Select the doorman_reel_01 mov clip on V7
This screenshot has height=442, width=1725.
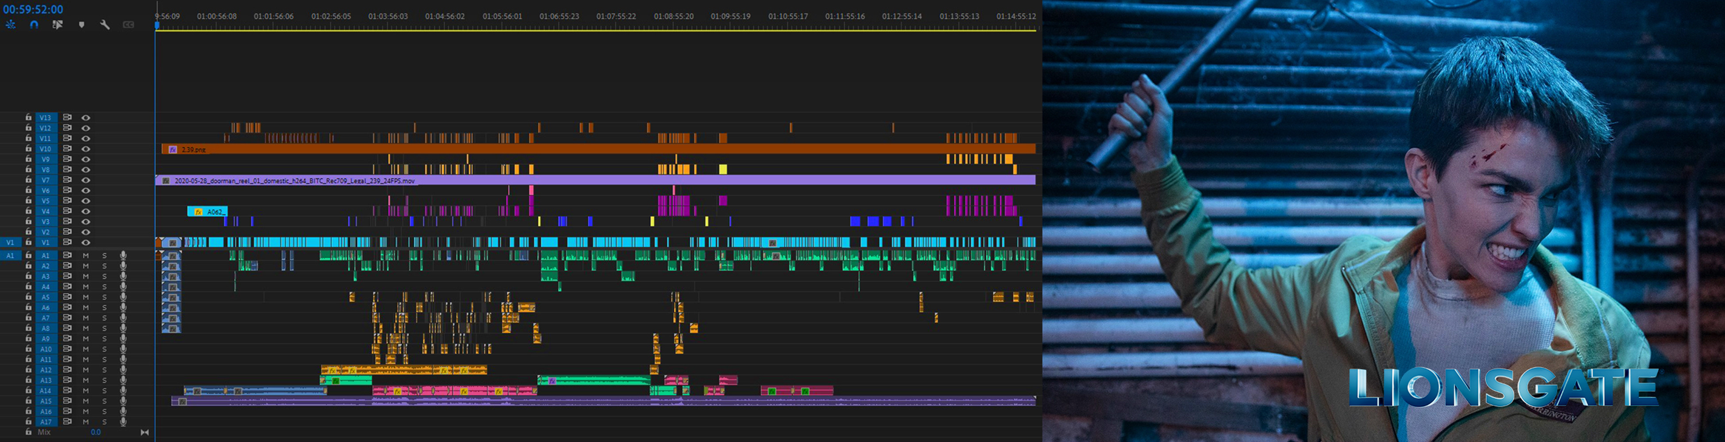(595, 180)
